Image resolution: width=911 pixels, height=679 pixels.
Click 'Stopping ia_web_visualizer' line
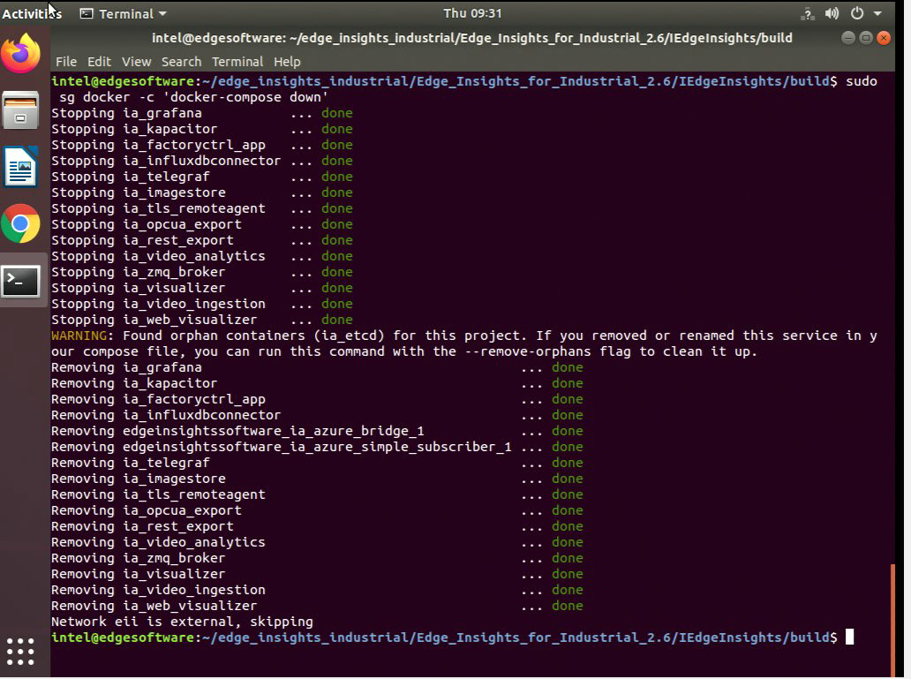click(x=201, y=320)
